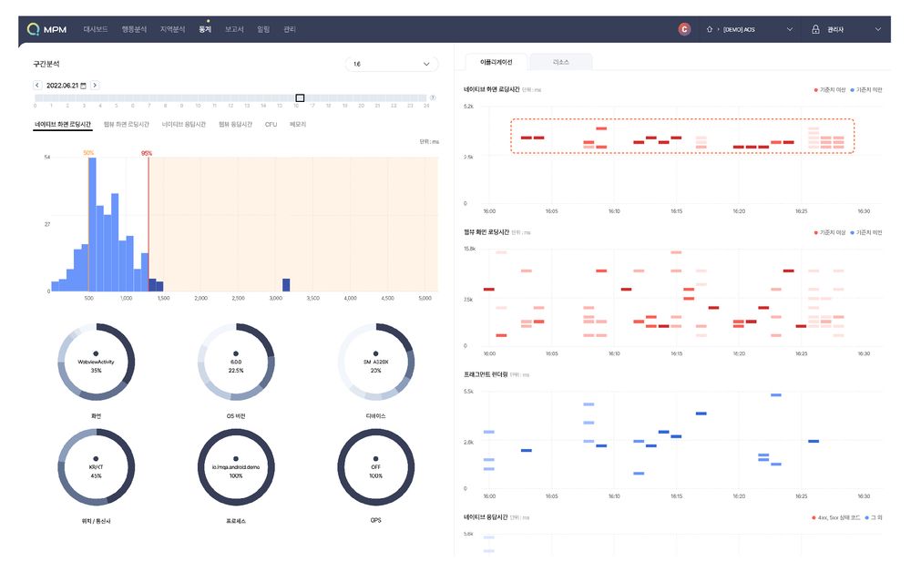Go to next date with right arrow

point(95,85)
